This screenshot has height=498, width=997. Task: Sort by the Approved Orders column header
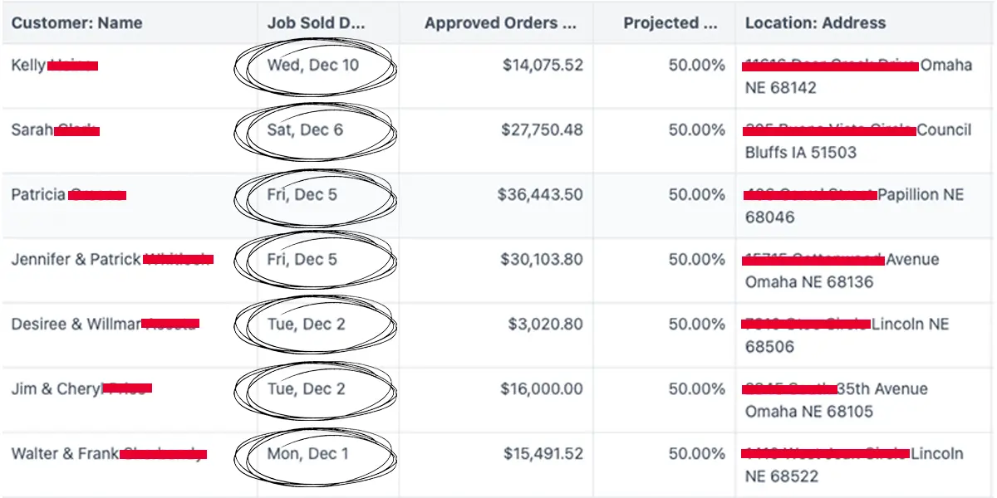(x=500, y=23)
